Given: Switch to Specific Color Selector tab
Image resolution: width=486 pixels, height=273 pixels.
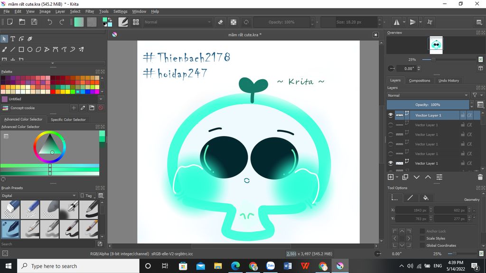Looking at the screenshot, I should (68, 119).
